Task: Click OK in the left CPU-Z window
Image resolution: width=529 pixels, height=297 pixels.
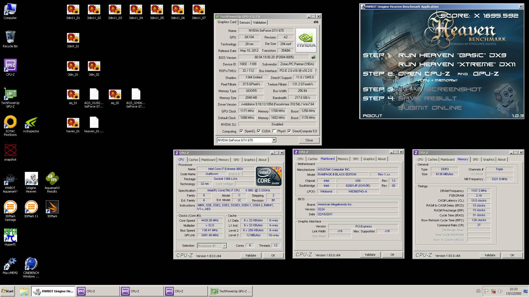Action: point(273,255)
